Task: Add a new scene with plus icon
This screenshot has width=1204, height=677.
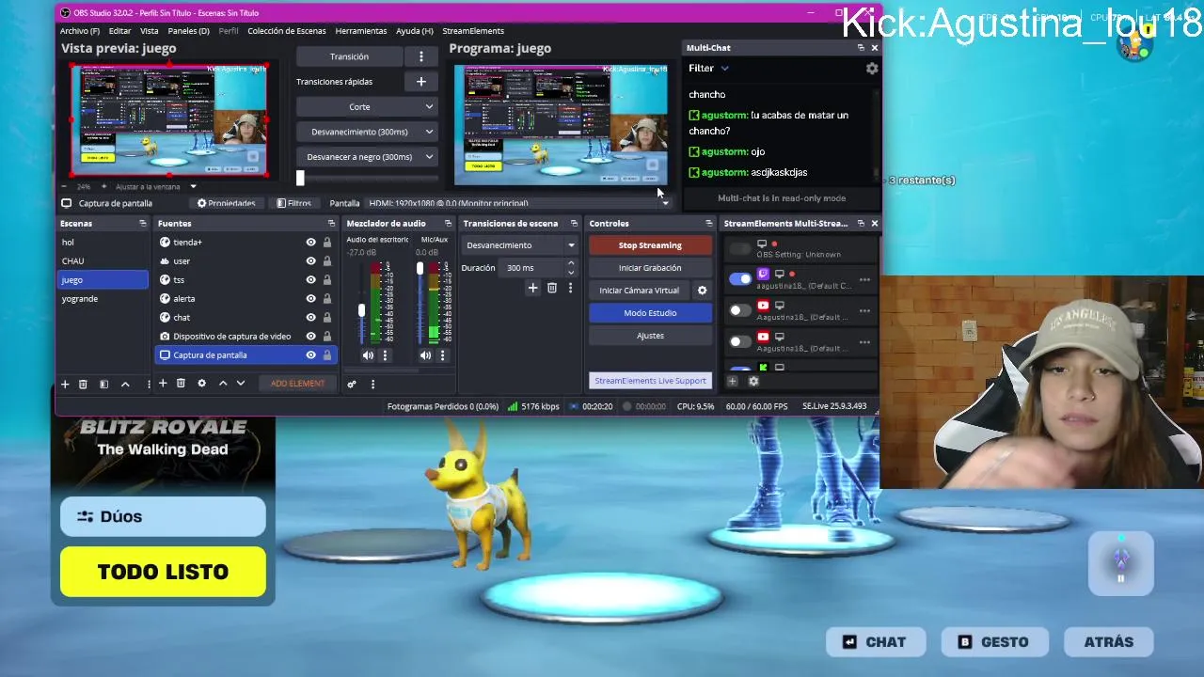Action: 65,384
